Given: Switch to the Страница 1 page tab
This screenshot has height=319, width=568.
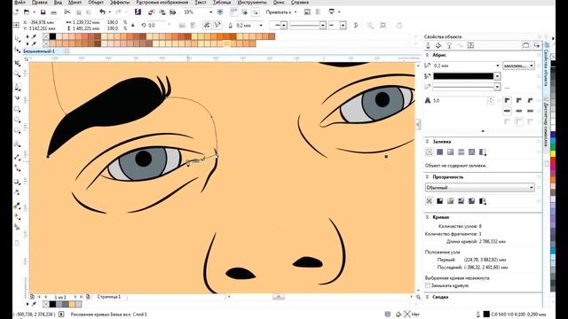Looking at the screenshot, I should coord(108,297).
